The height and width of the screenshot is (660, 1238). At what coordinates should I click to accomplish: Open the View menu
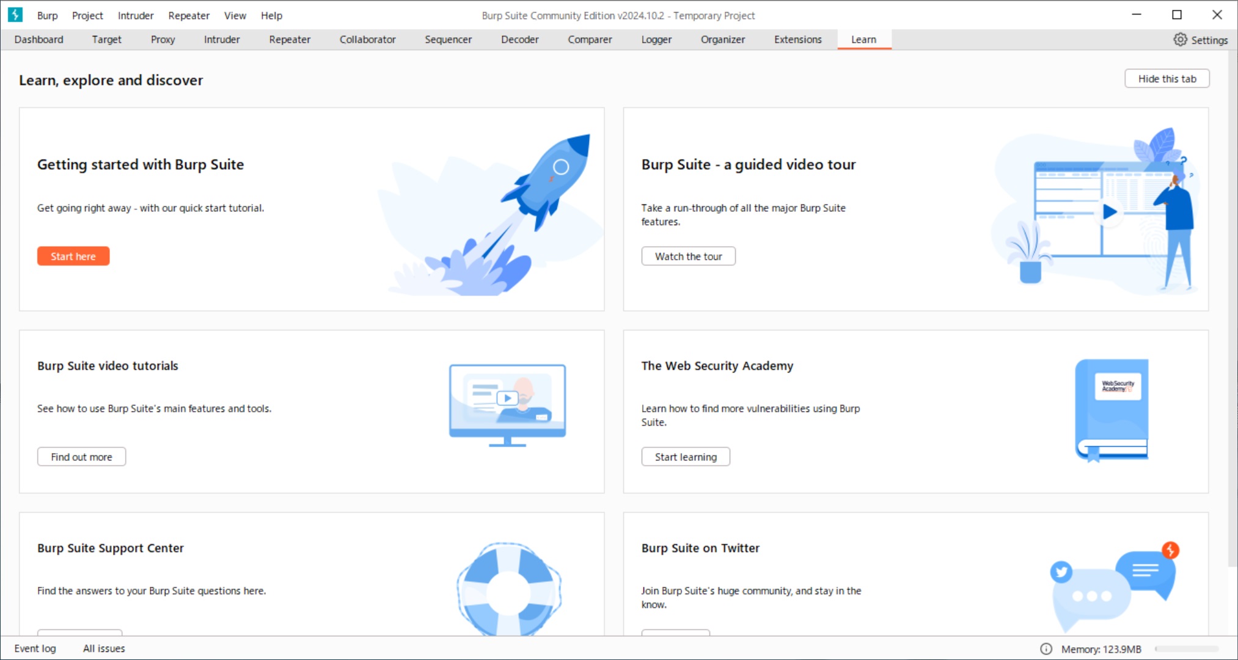[x=235, y=15]
